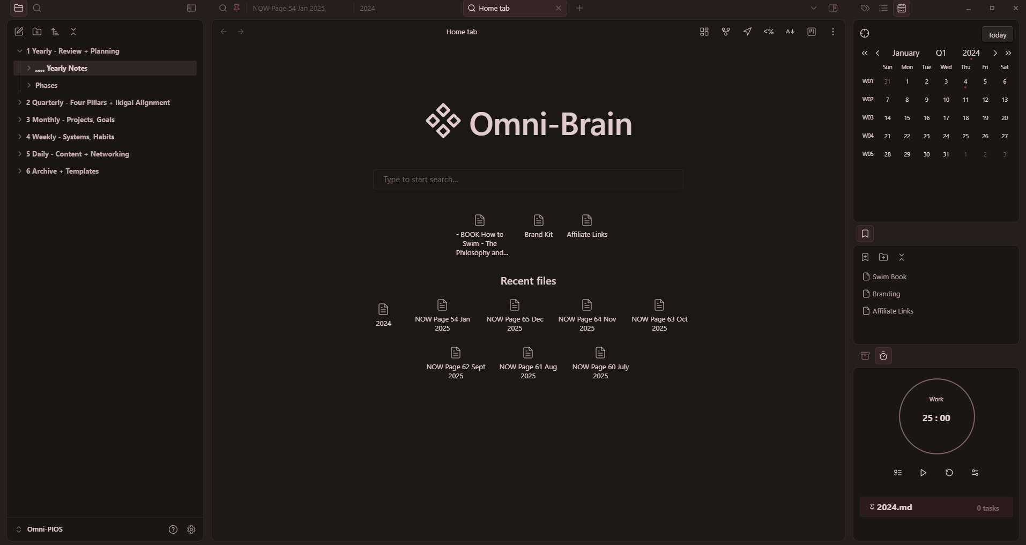Screen dimensions: 1026x545
Task: Open the Swim Book bookmark
Action: [x=889, y=277]
